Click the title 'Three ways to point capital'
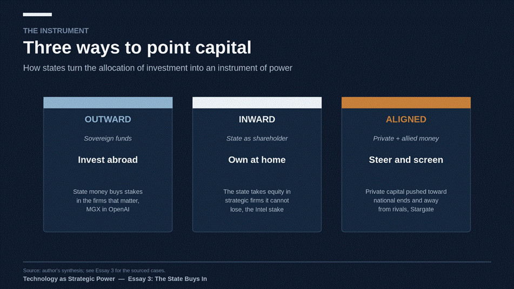514x289 pixels. click(137, 48)
